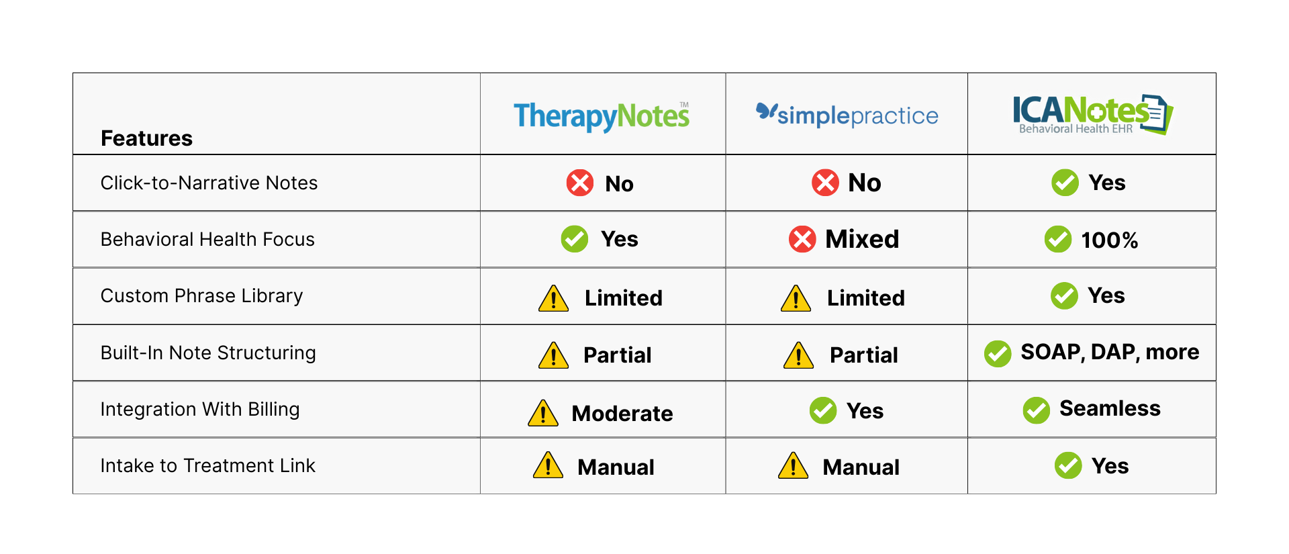Click red X beside Mixed under simplepractice
This screenshot has width=1289, height=554.
tap(802, 239)
